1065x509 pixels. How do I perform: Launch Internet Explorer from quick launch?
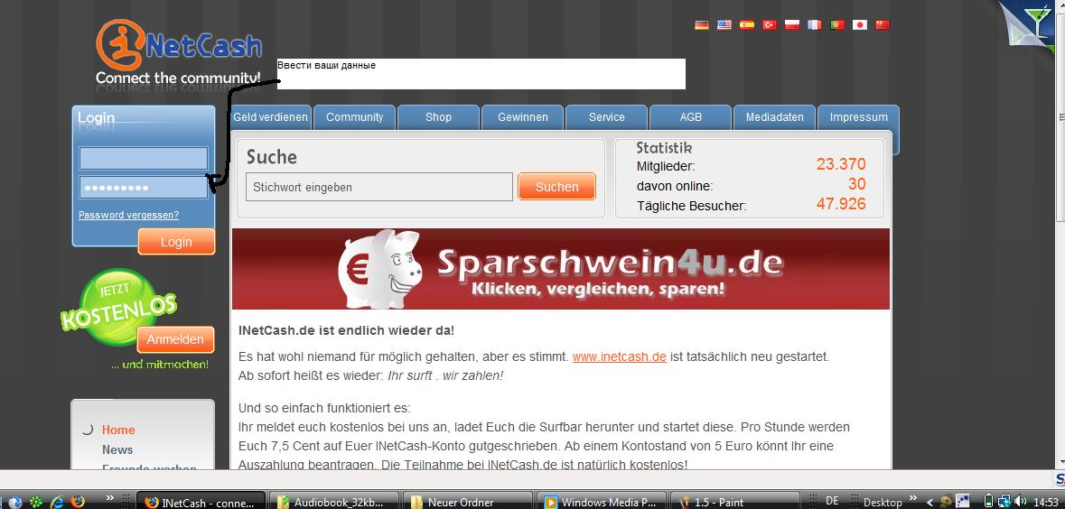pyautogui.click(x=57, y=502)
